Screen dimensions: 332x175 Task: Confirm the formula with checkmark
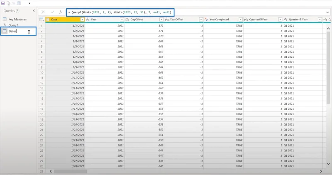[x=53, y=12]
